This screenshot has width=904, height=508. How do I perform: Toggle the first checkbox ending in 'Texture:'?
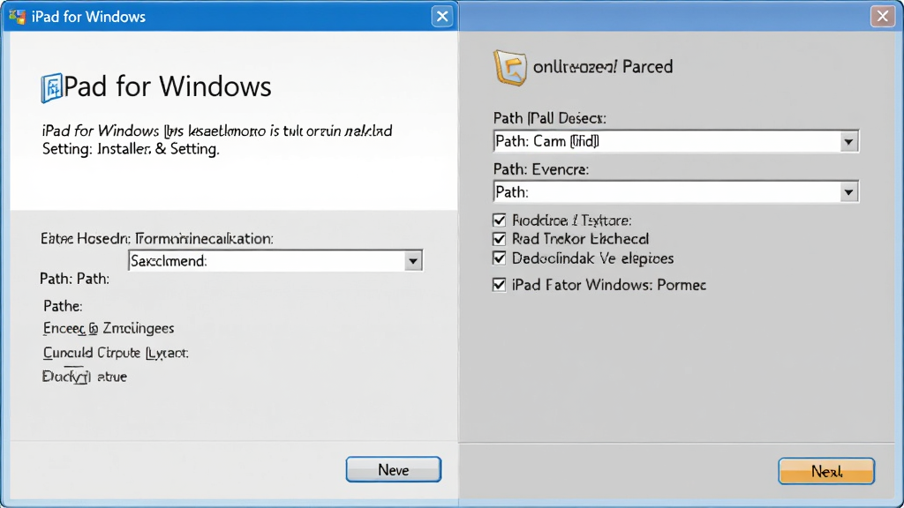(500, 220)
